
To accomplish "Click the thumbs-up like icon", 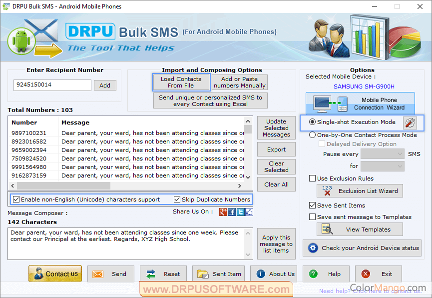I will pyautogui.click(x=249, y=212).
